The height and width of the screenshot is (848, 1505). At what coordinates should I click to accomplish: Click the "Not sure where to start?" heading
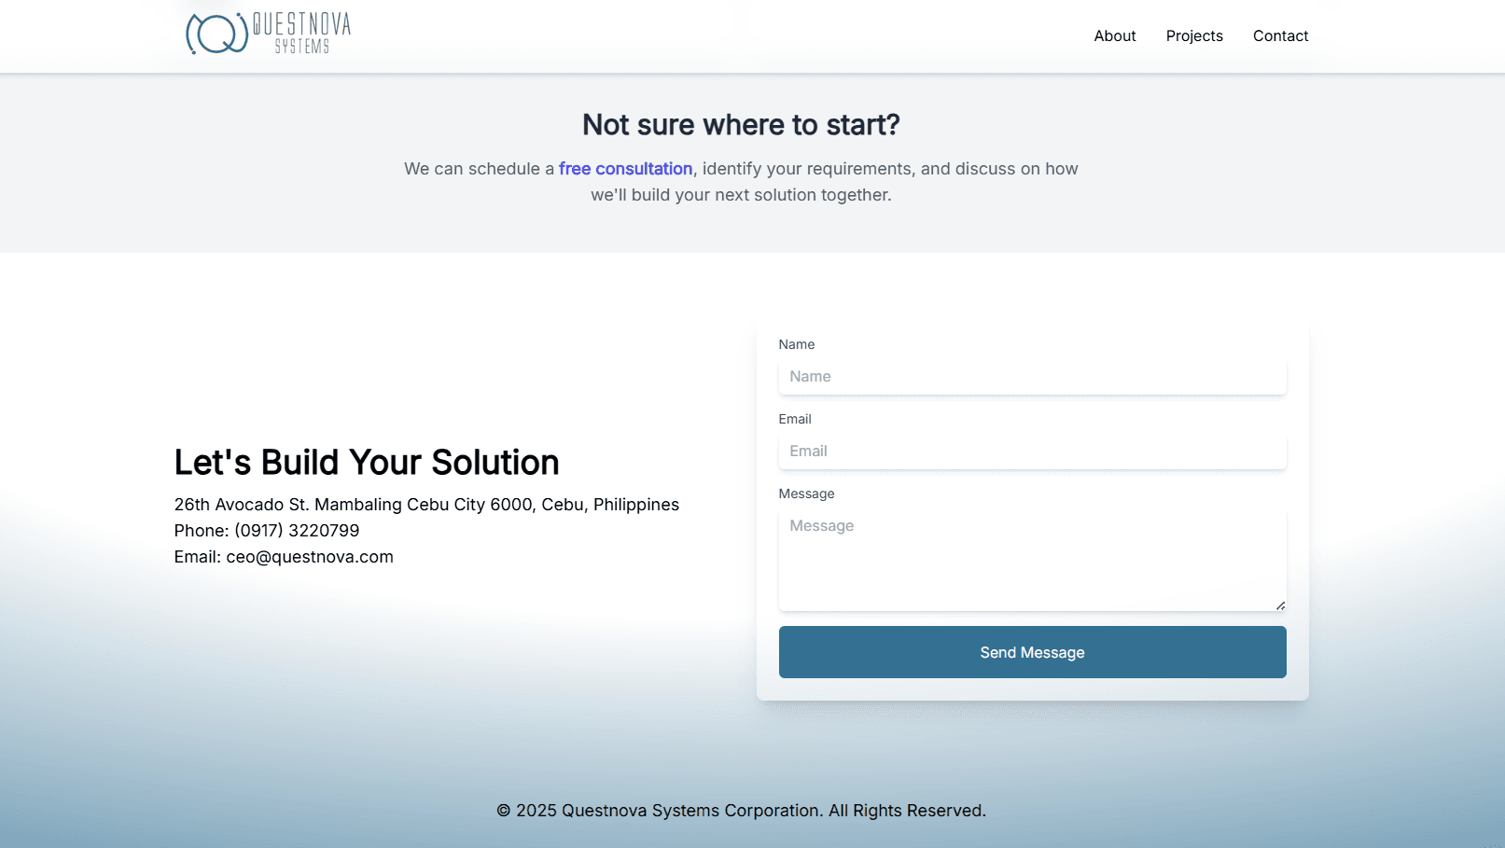coord(741,125)
